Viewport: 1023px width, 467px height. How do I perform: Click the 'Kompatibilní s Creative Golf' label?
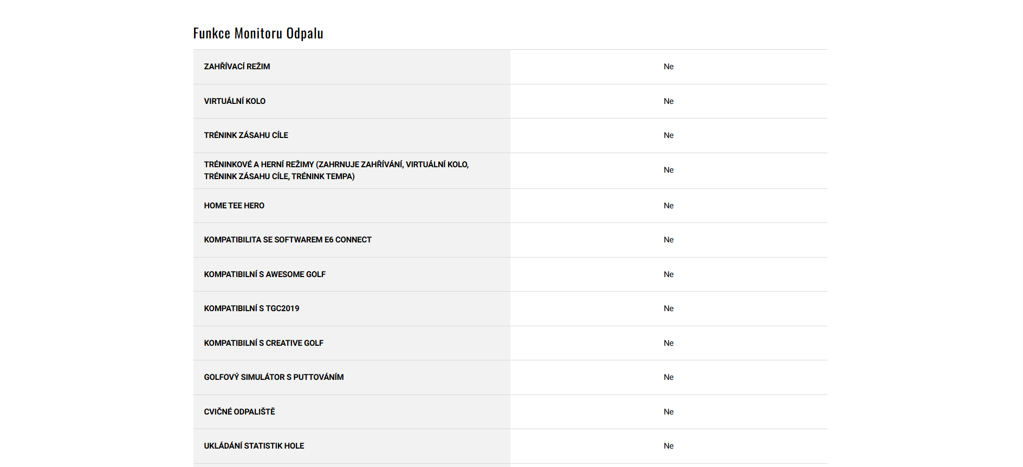[x=263, y=343]
